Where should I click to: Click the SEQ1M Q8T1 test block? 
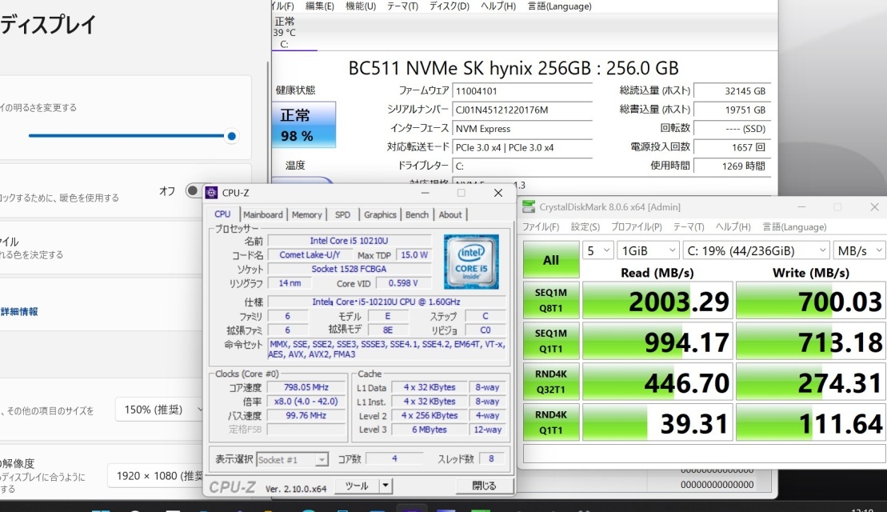(550, 300)
